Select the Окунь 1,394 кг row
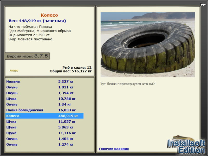This screenshot has width=208, height=156. coord(44,93)
